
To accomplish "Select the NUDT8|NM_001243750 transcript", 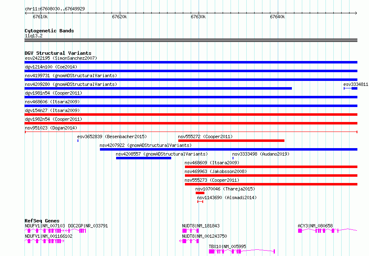I will (x=189, y=241).
